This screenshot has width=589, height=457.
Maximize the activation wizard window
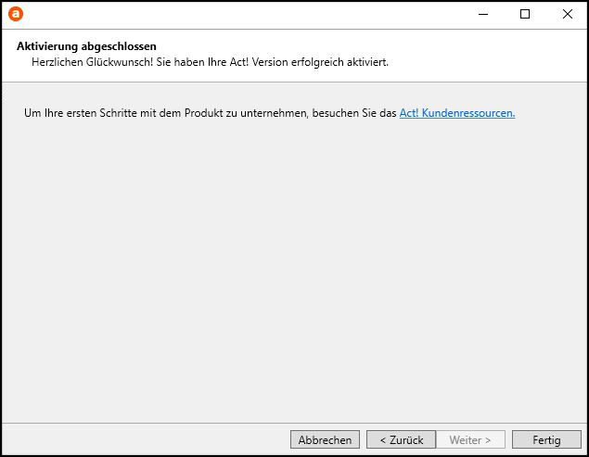tap(525, 14)
